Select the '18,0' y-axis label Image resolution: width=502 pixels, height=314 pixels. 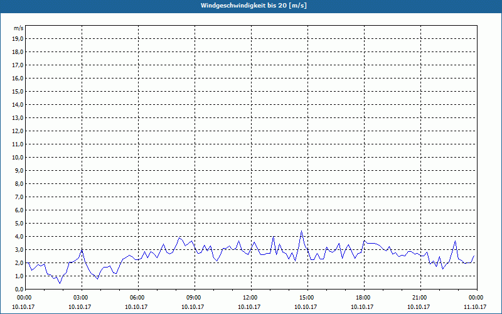(18, 52)
